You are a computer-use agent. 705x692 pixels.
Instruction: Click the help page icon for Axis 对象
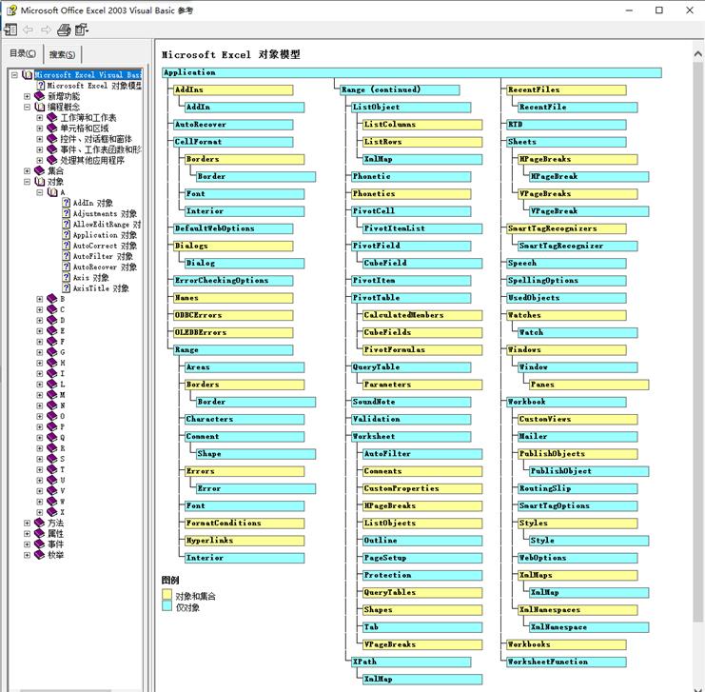point(66,277)
